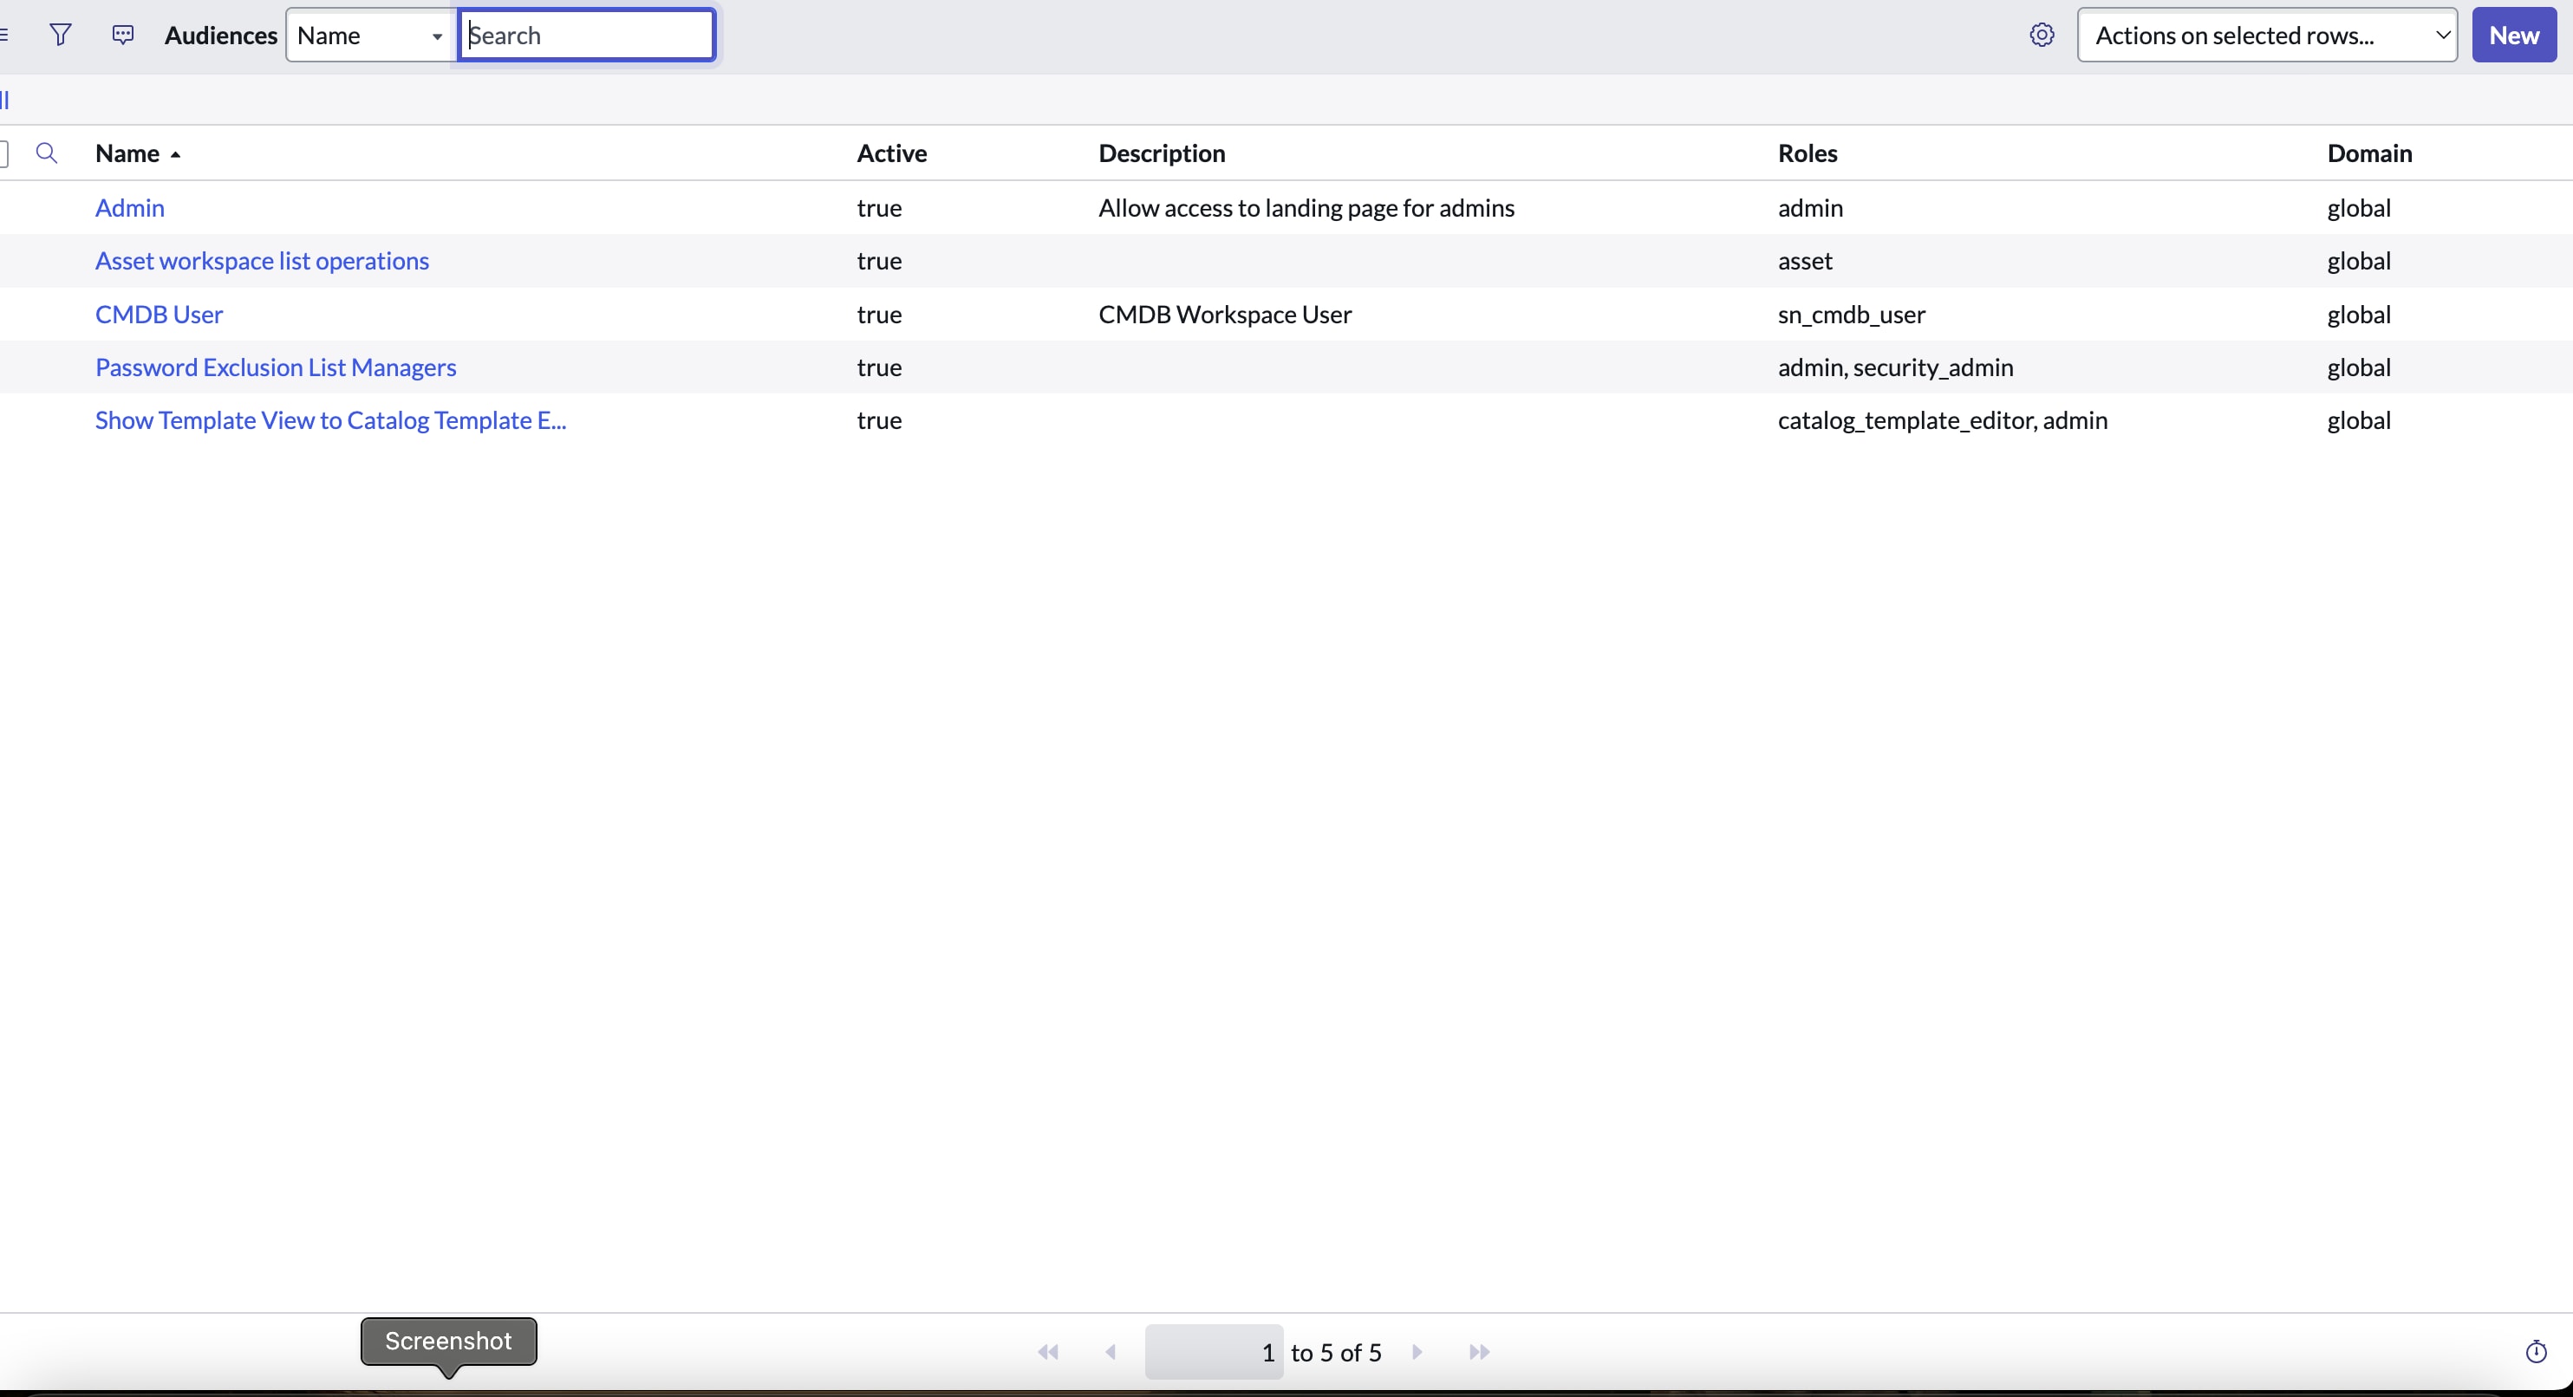
Task: Click the 'to 5 of 5' pagination text
Action: (x=1337, y=1352)
